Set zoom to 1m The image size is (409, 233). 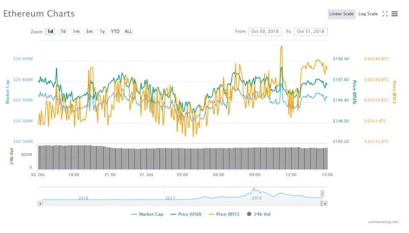click(76, 32)
